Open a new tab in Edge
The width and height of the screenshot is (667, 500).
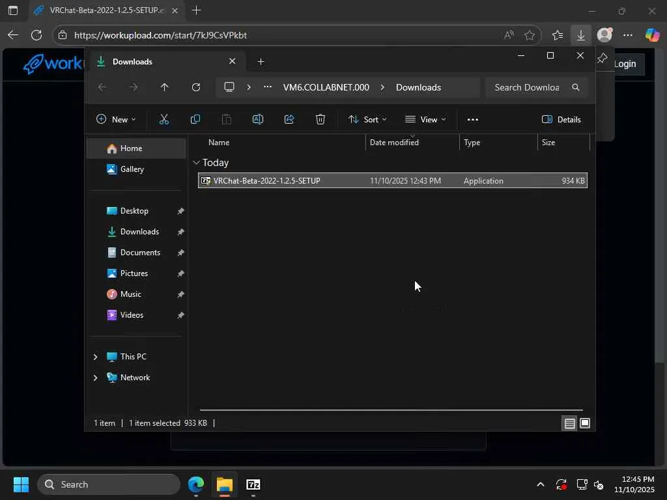click(196, 10)
